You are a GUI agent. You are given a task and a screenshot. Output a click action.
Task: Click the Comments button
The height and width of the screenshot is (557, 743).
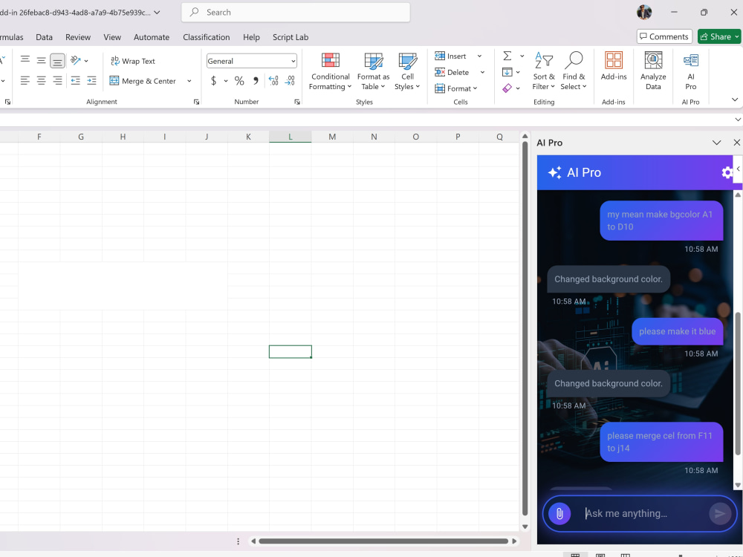coord(664,36)
